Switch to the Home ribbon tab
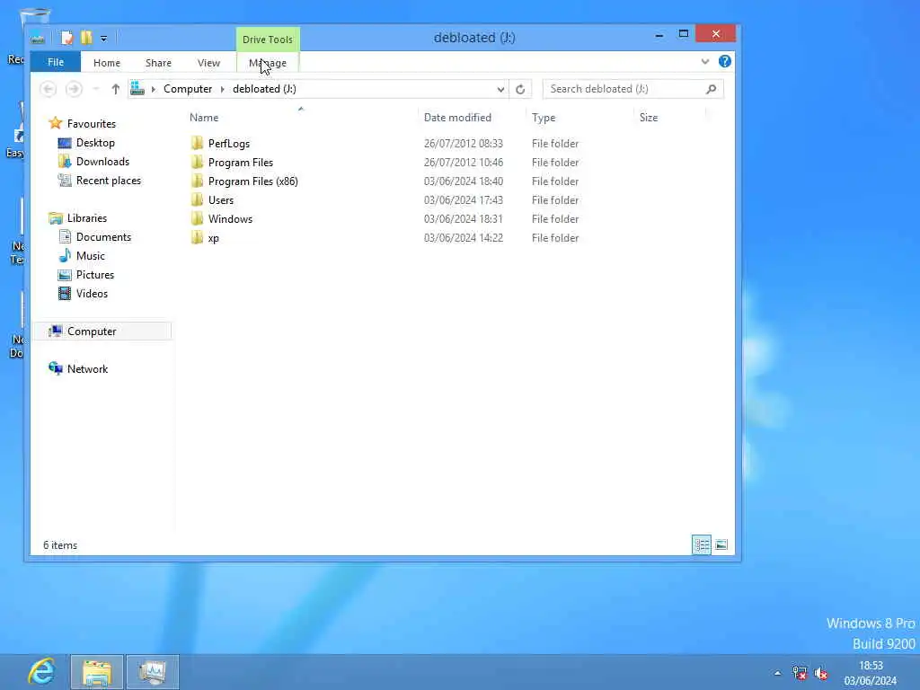Image resolution: width=920 pixels, height=690 pixels. (x=107, y=63)
